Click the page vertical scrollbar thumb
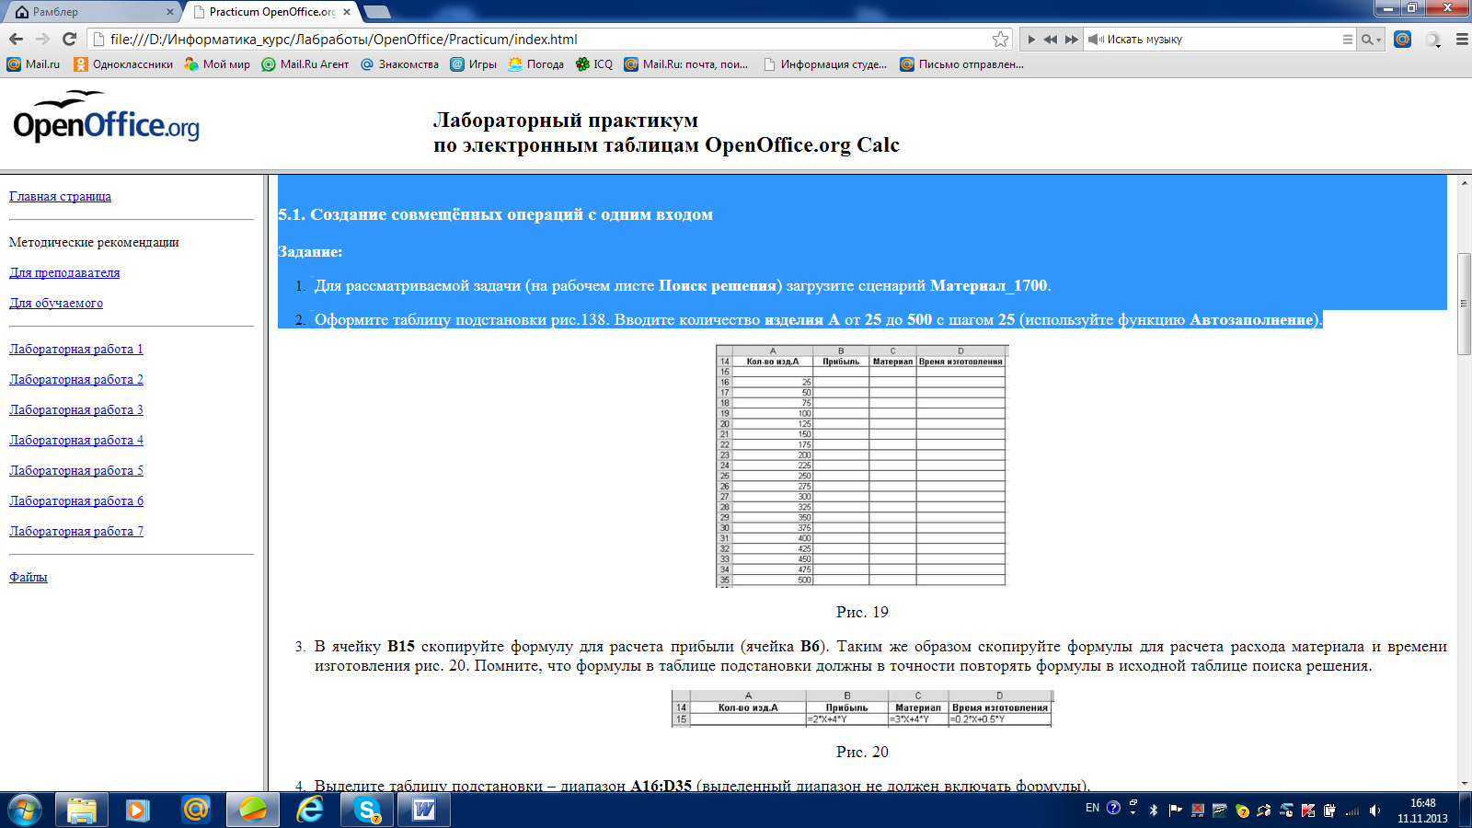The height and width of the screenshot is (828, 1472). click(1464, 303)
